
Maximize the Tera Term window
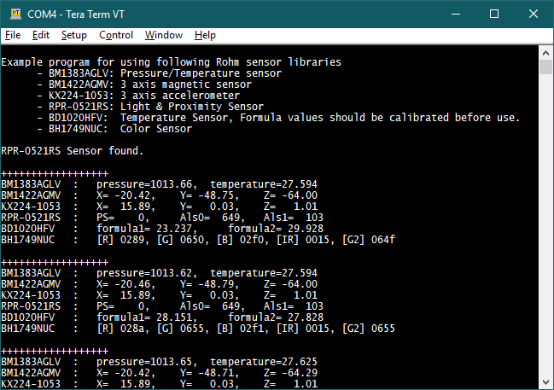[494, 15]
